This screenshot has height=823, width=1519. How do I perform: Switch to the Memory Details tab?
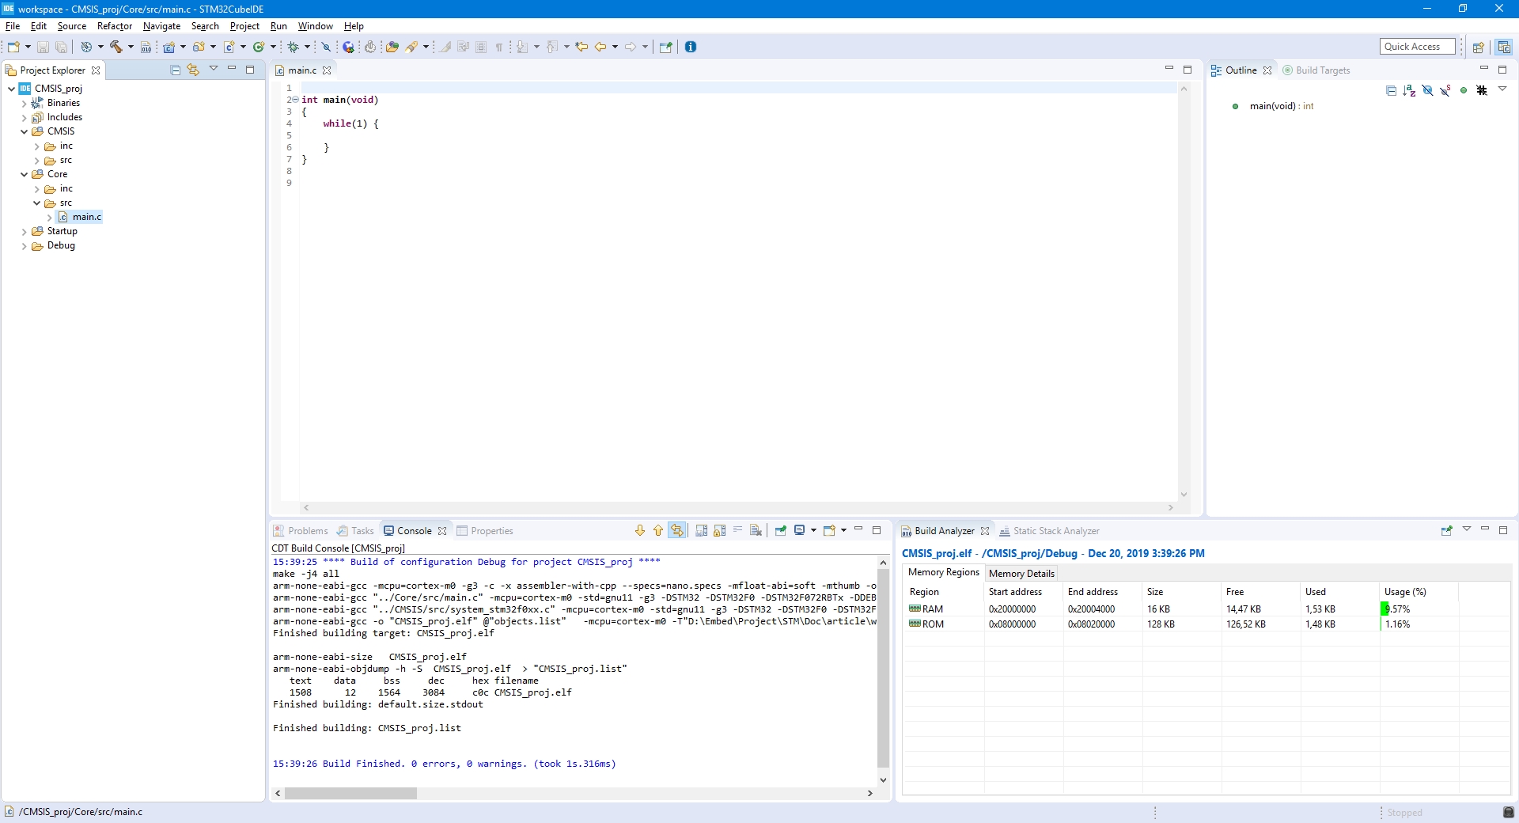point(1021,573)
